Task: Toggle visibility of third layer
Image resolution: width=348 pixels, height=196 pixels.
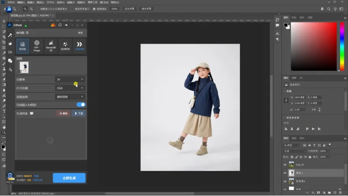Action: click(285, 182)
